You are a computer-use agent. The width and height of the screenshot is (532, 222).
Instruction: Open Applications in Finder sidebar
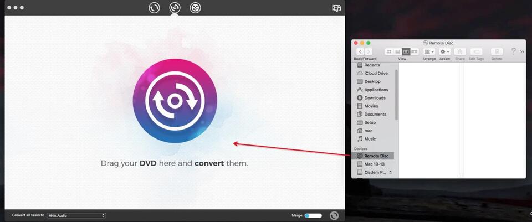click(376, 90)
